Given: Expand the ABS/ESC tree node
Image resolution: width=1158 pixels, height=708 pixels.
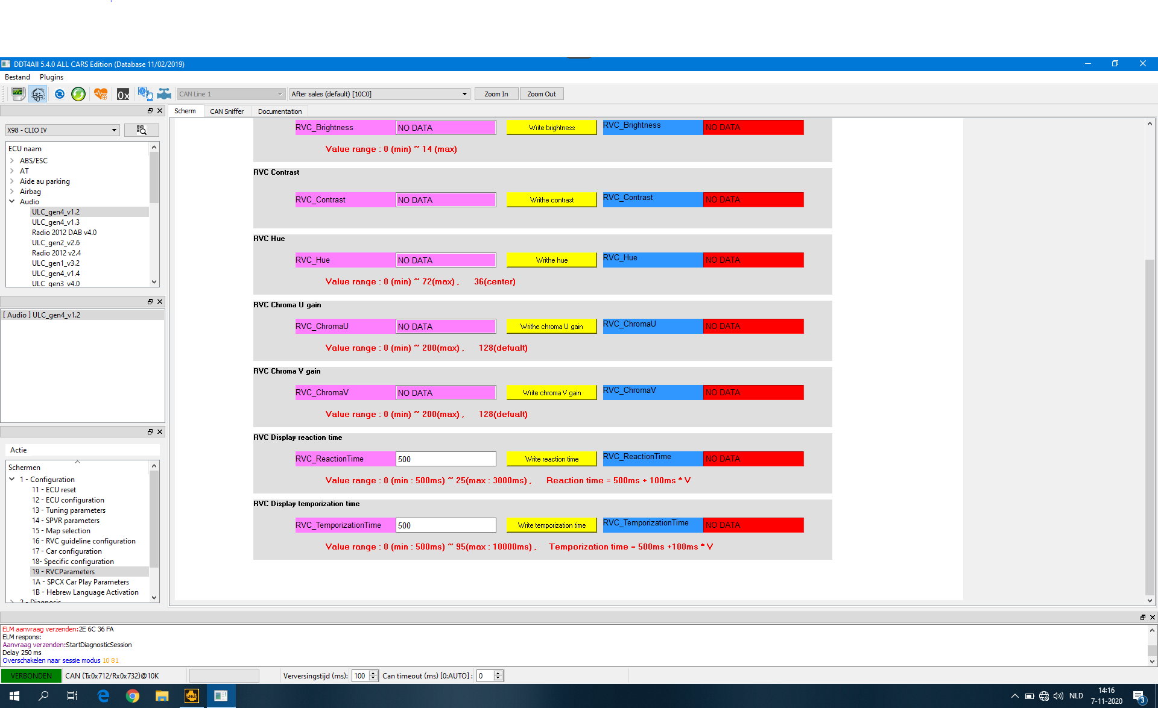Looking at the screenshot, I should (x=11, y=161).
